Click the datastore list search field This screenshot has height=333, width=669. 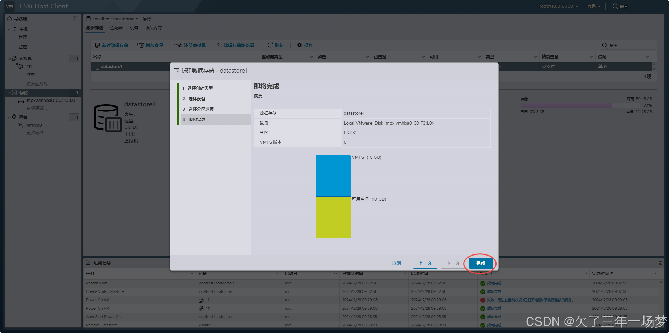coord(628,45)
